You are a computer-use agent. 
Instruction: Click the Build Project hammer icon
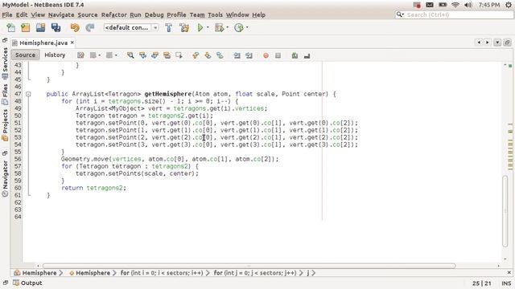tap(168, 28)
